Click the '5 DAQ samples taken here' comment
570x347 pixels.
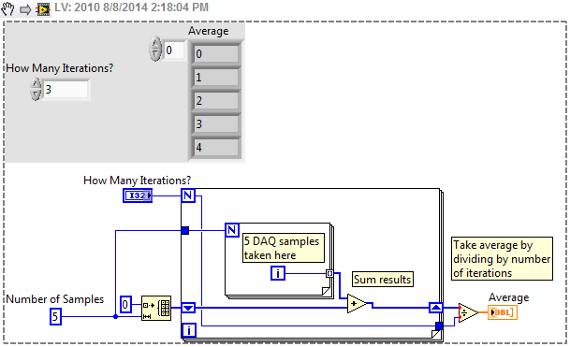284,248
